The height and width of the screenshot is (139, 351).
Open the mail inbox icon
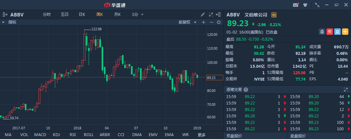(296, 5)
